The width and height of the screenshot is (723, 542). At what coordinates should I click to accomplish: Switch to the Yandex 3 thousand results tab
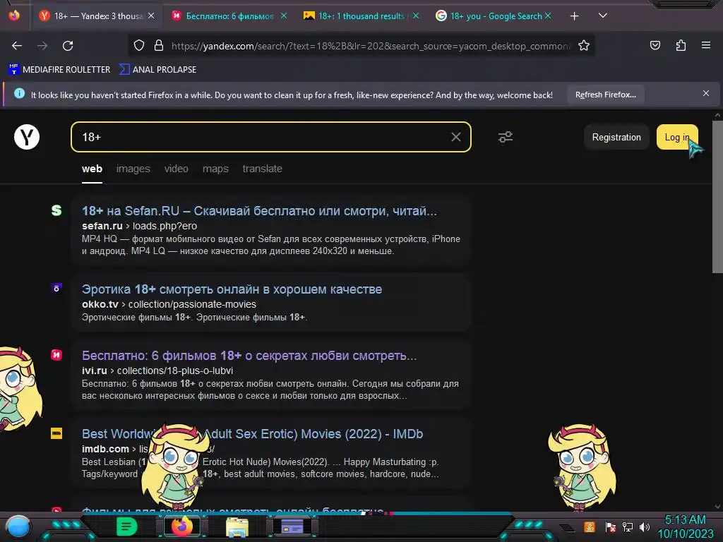point(97,16)
